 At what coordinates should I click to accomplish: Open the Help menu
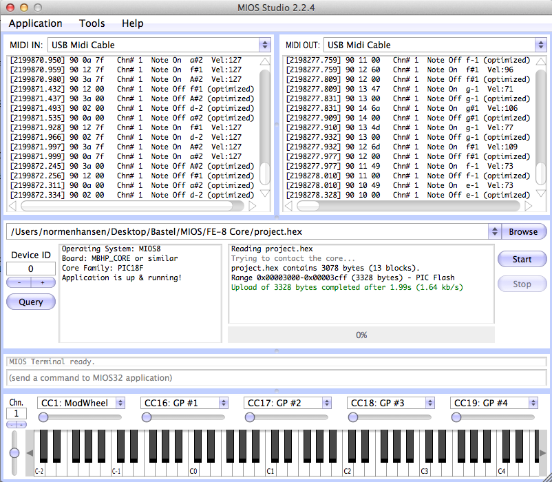(132, 23)
